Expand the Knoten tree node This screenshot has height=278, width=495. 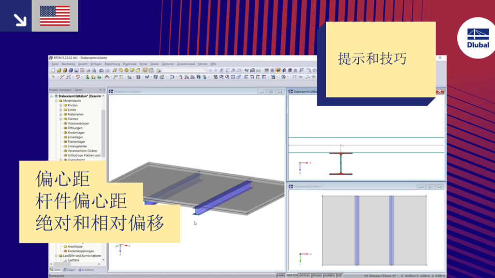[x=60, y=105]
